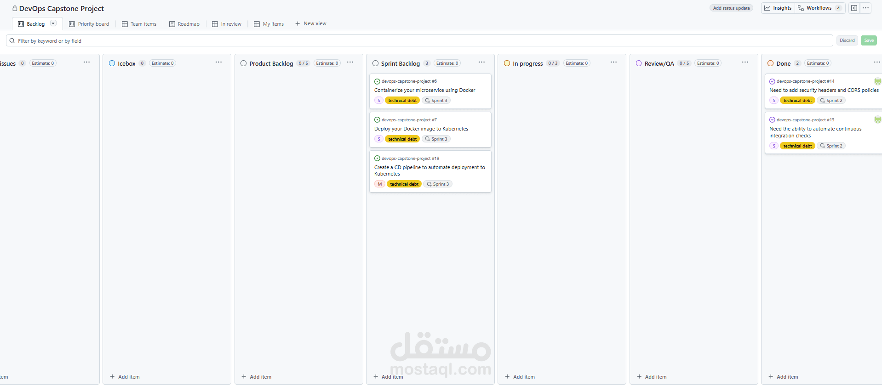
Task: Open issue about automating continuous integration checks
Action: pyautogui.click(x=815, y=132)
